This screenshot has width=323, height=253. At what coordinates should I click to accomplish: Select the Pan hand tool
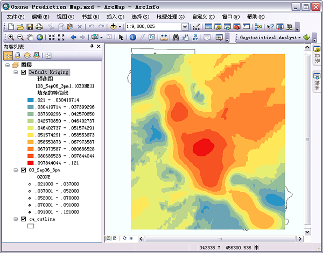(x=30, y=37)
